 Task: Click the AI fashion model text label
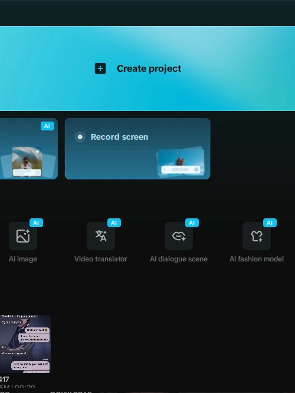tap(257, 259)
